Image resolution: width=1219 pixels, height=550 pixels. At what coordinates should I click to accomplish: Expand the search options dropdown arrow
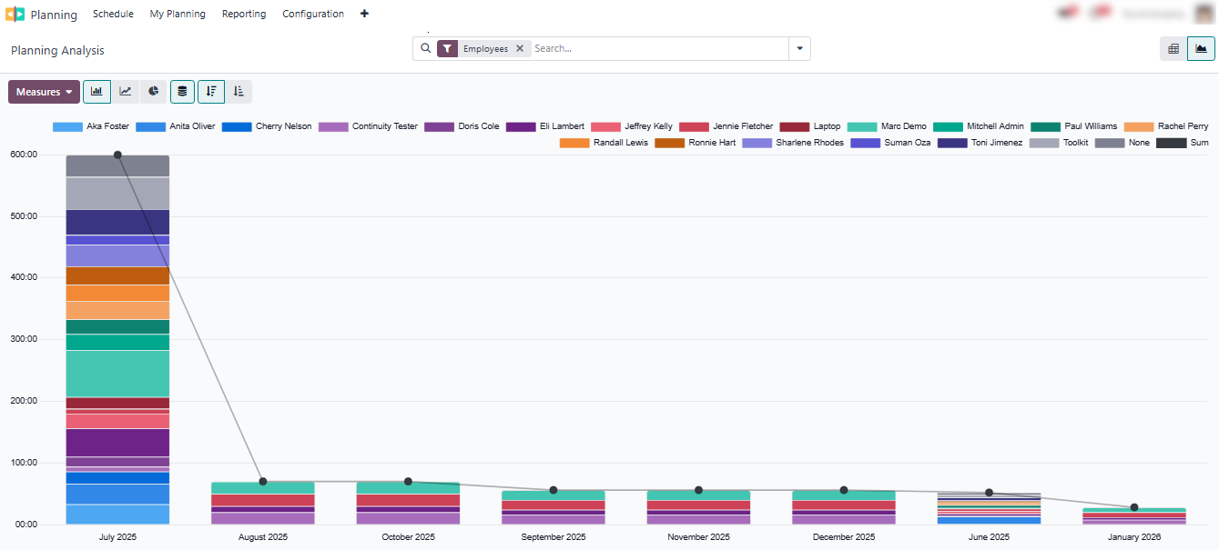pyautogui.click(x=799, y=48)
